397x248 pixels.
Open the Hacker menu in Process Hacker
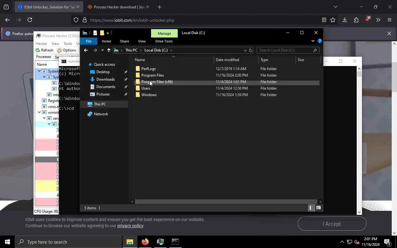[x=41, y=44]
